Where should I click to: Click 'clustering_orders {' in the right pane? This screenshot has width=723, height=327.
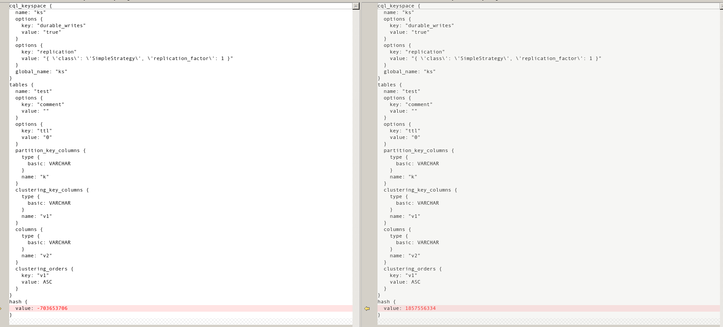pyautogui.click(x=413, y=269)
